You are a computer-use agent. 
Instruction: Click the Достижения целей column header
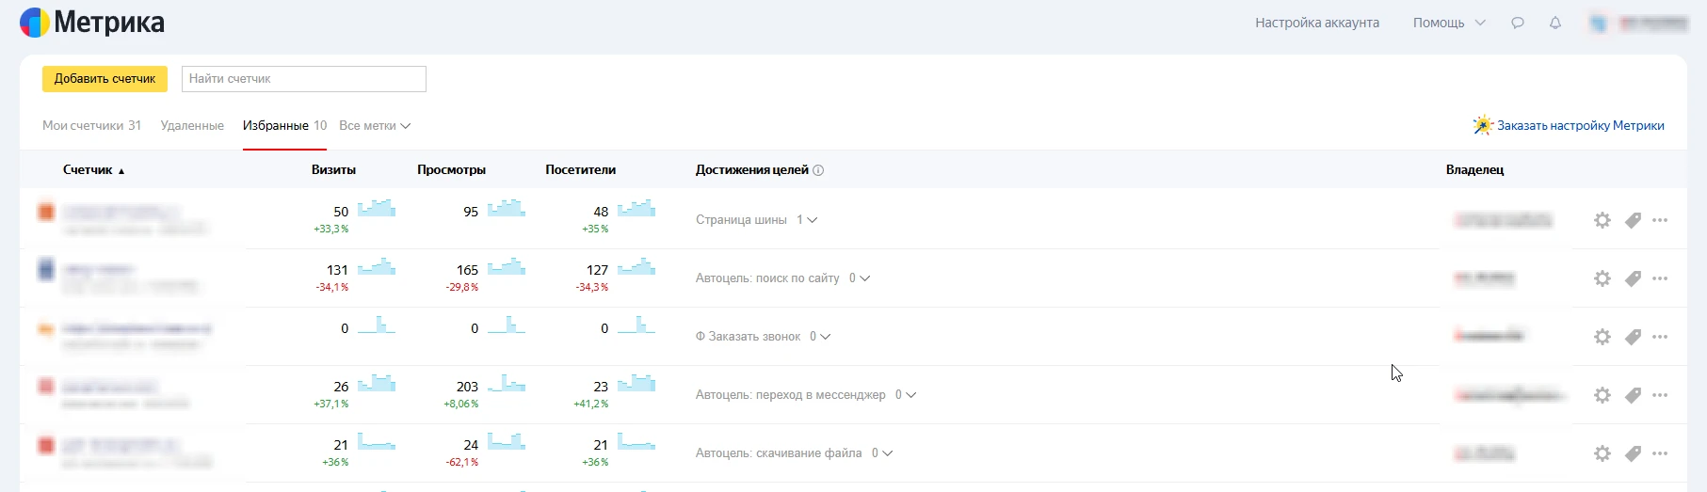pos(752,170)
